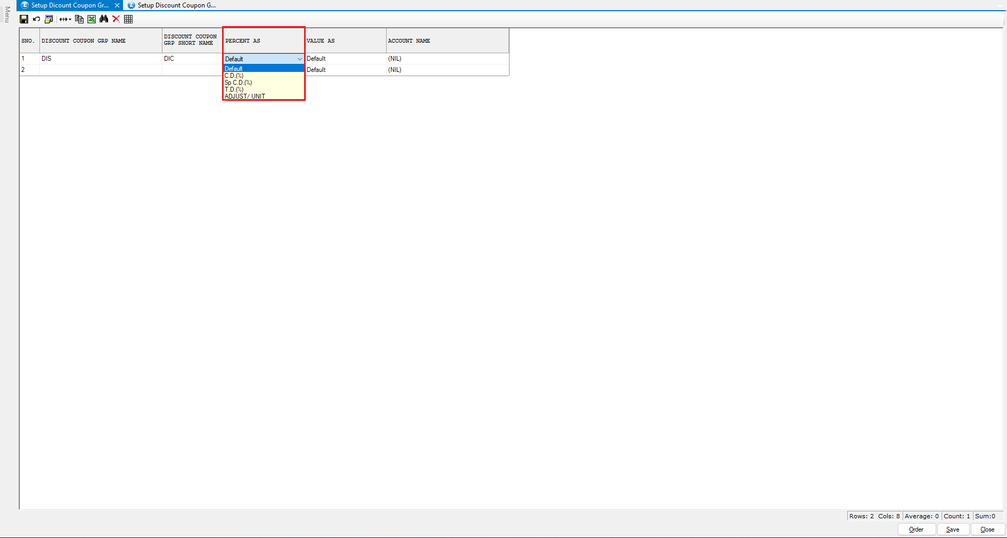Collapse the Percent As dropdown arrow
Viewport: 1007px width, 538px height.
pos(299,59)
